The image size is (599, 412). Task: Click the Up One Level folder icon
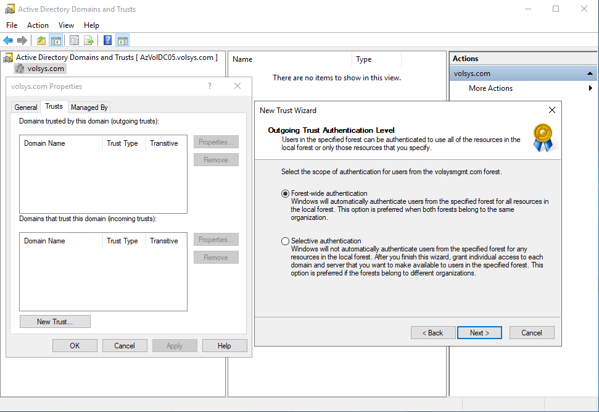click(41, 41)
